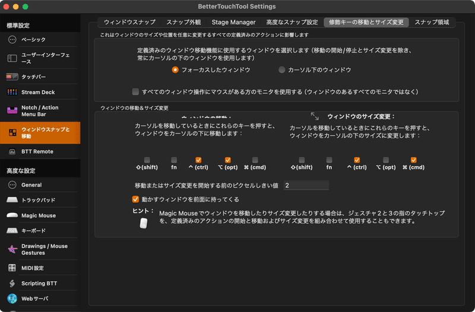475x312 pixels.
Task: Open ベーシック settings label
Action: pos(33,39)
